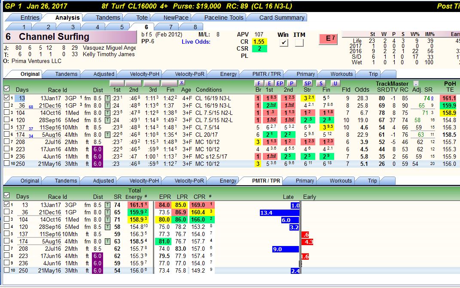Open upper Velocity-PoH tab
This screenshot has width=460, height=288.
(144, 74)
